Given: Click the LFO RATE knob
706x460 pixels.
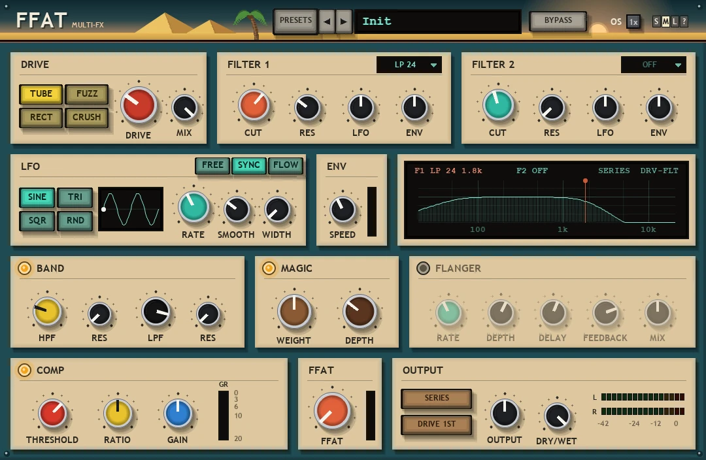Looking at the screenshot, I should point(193,207).
